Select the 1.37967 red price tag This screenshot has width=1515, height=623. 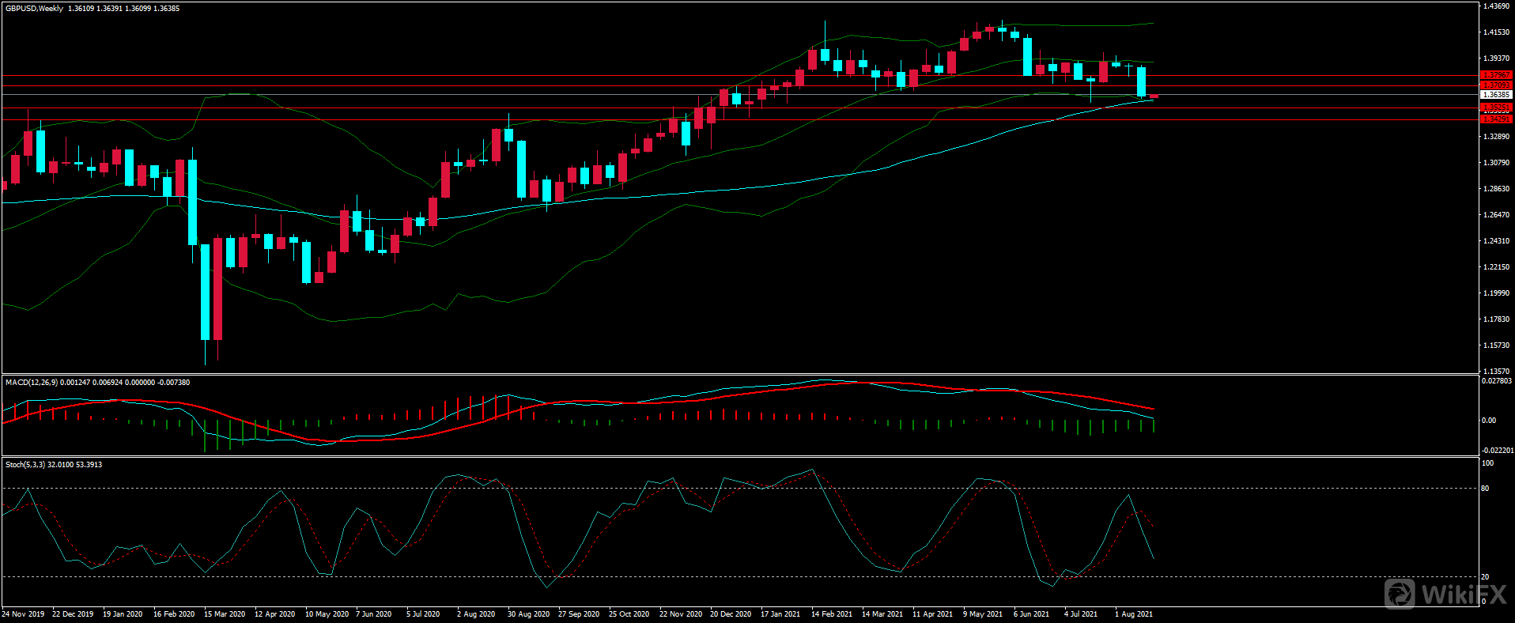tap(1495, 75)
